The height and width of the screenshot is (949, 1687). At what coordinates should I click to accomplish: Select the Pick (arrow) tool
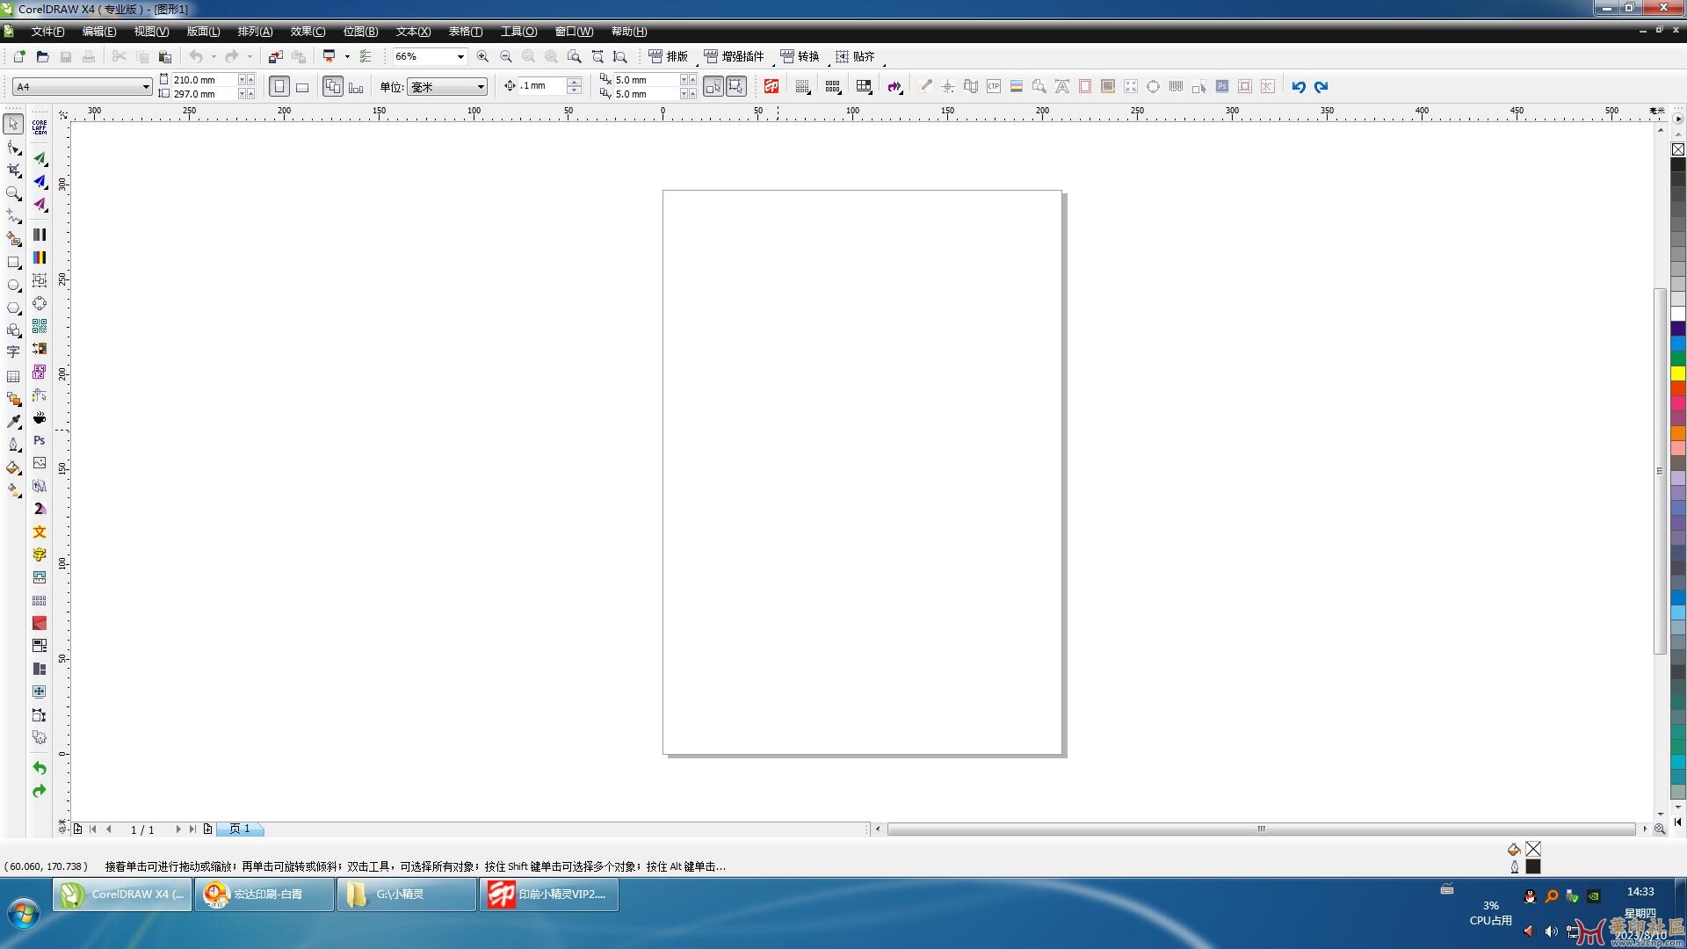click(13, 124)
